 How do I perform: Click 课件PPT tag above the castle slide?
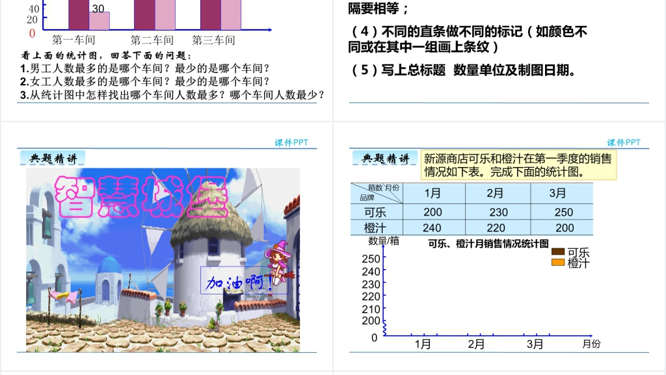point(291,142)
